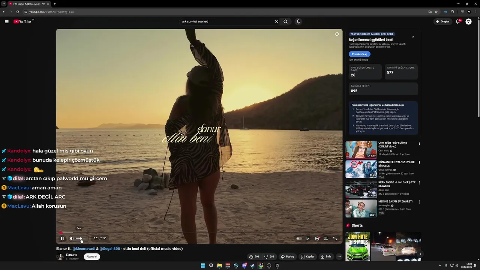Open DÜNYANIN EN YALNIZ EVİNDE video thumbnail
Viewport: 480px width, 270px height.
pyautogui.click(x=361, y=169)
